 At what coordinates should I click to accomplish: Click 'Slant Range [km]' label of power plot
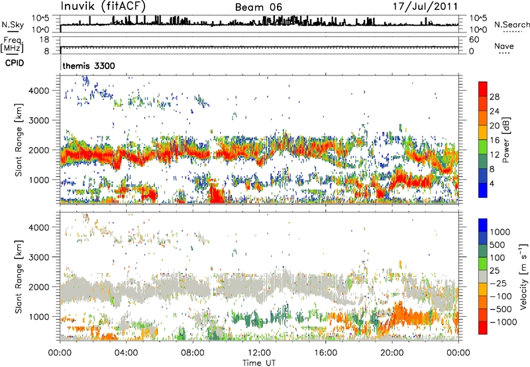(x=19, y=140)
